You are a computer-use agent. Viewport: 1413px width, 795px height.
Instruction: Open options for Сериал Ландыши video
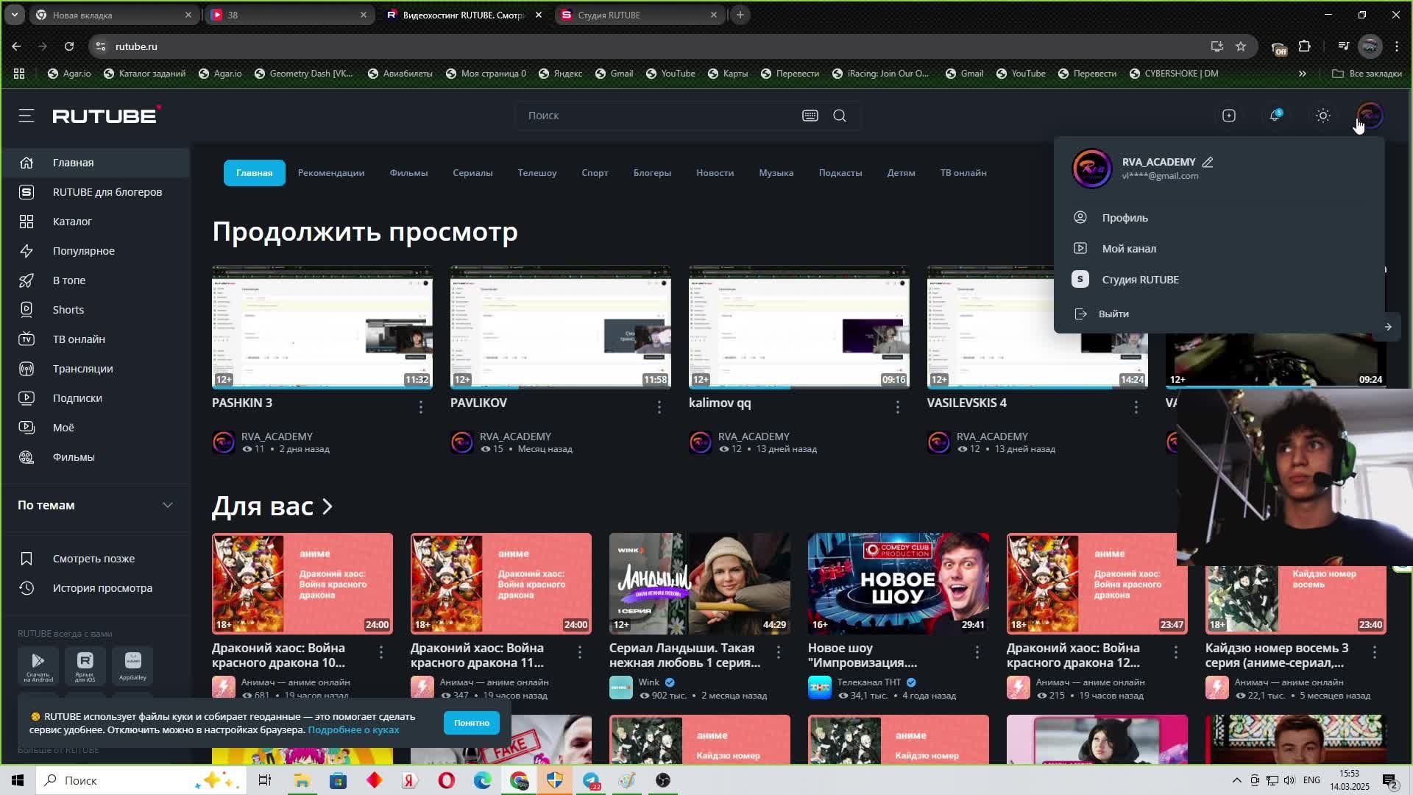pos(779,652)
